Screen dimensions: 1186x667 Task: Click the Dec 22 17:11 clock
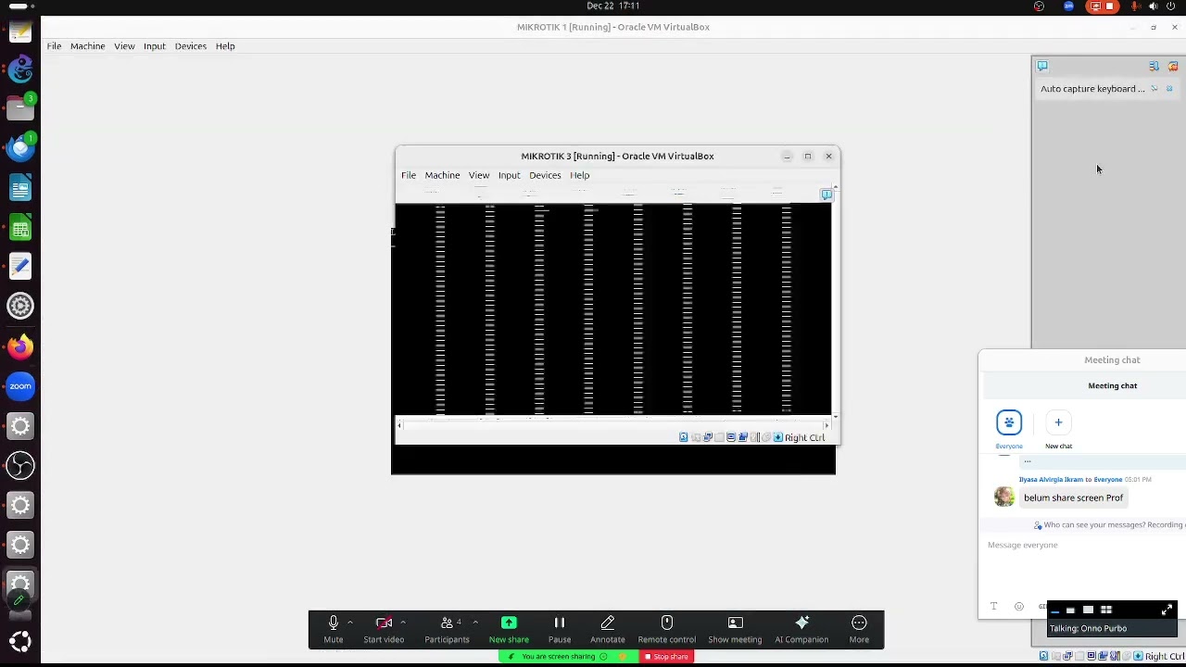(x=612, y=6)
